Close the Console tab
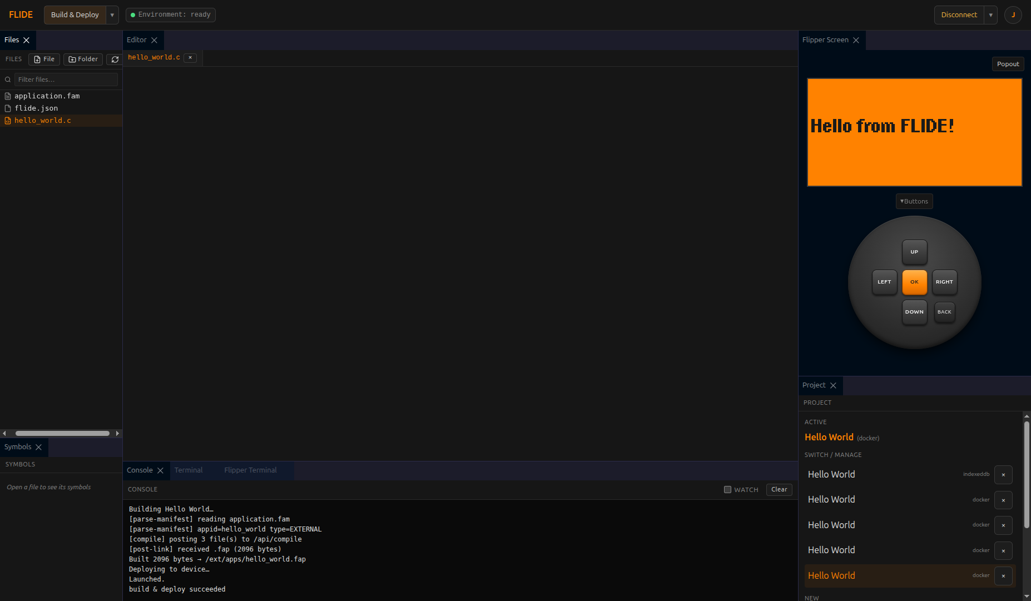Image resolution: width=1031 pixels, height=601 pixels. click(160, 470)
